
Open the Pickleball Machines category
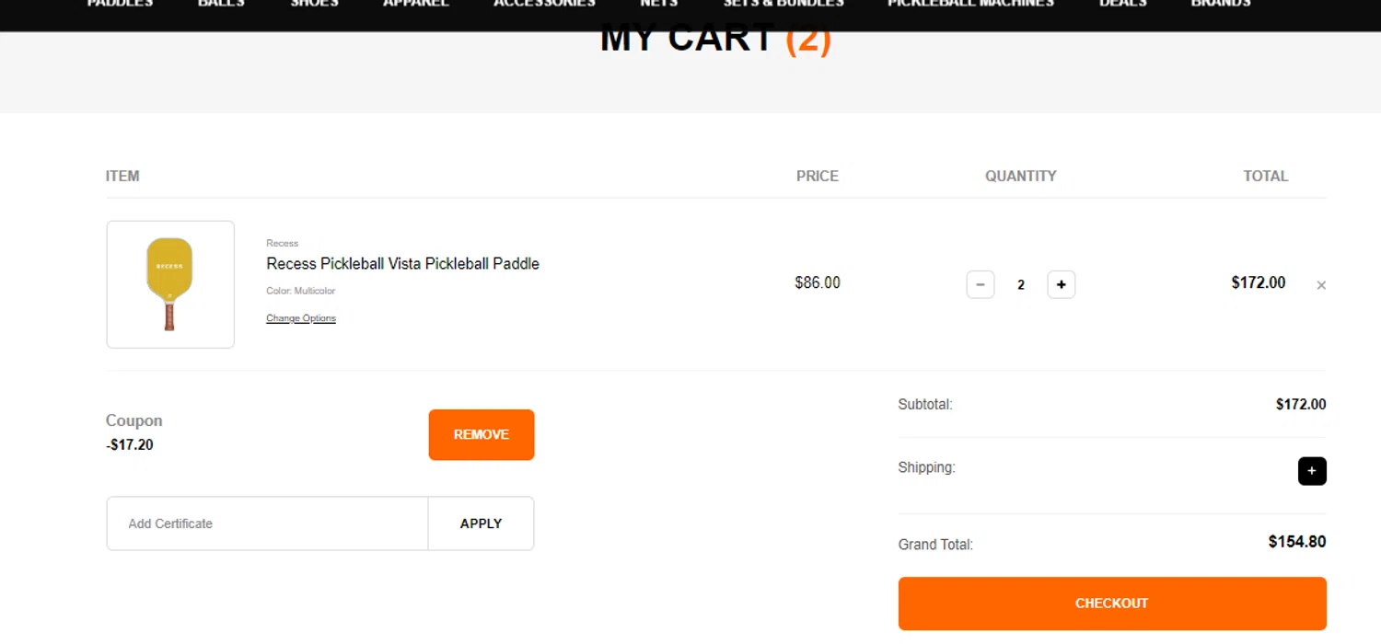[x=970, y=5]
